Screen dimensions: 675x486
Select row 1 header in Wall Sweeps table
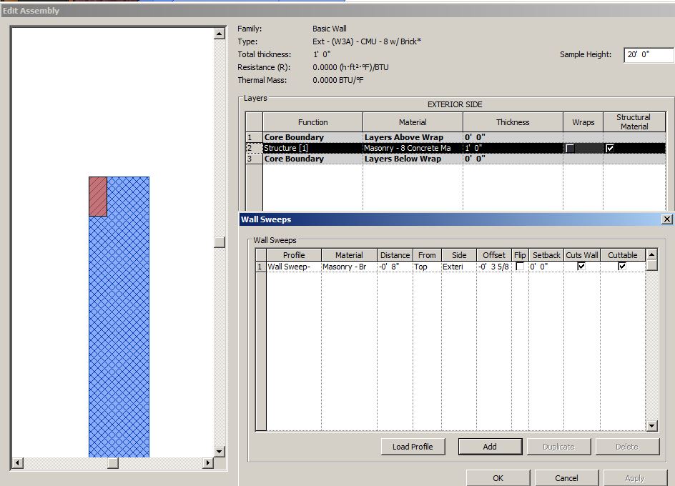260,267
